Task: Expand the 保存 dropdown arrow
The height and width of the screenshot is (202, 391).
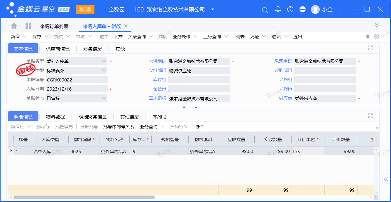Action: (x=46, y=36)
